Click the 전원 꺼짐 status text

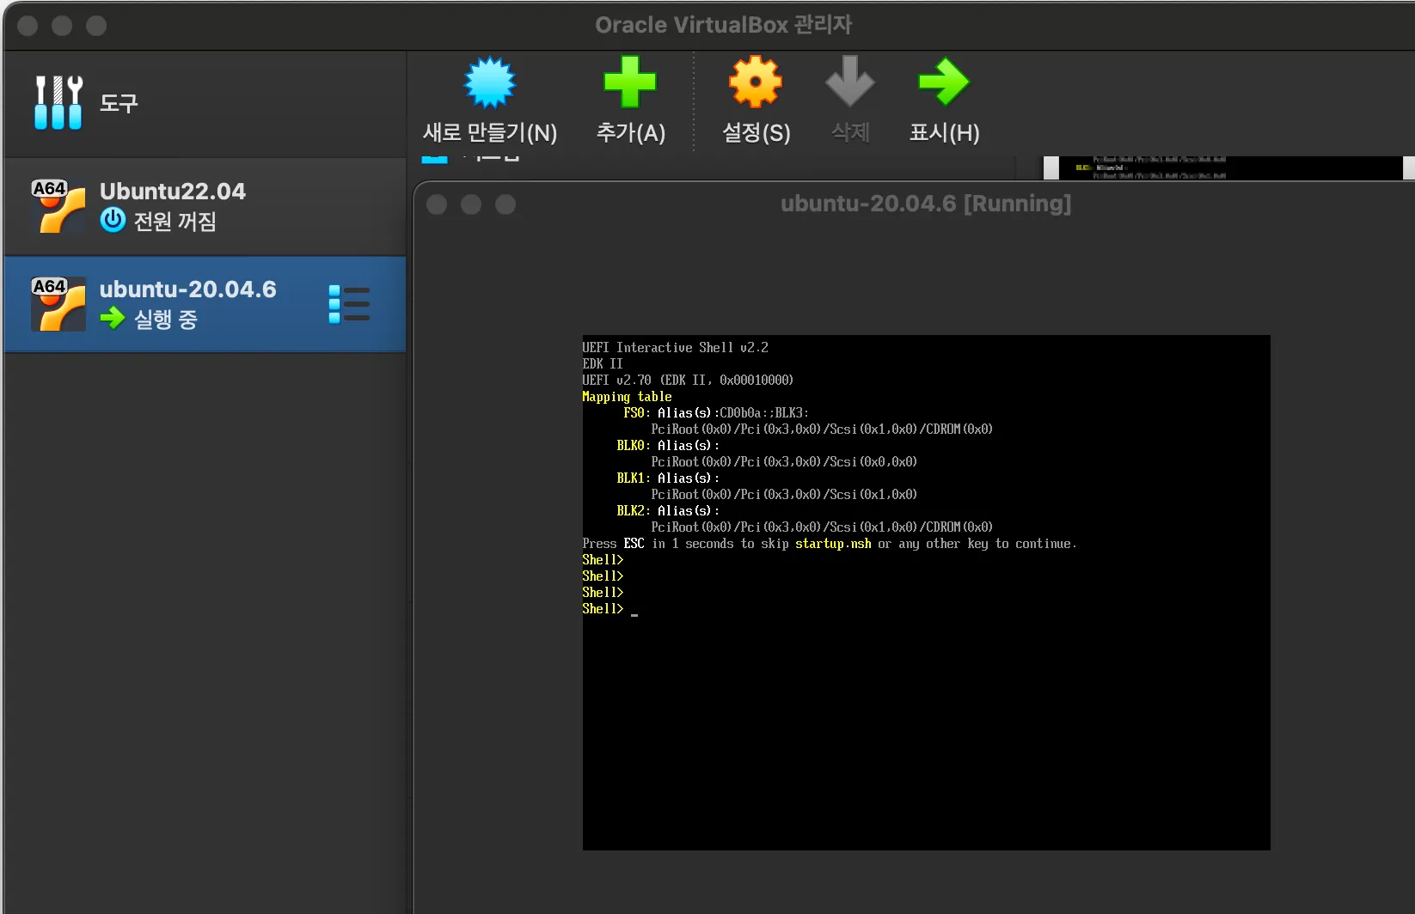pos(175,222)
